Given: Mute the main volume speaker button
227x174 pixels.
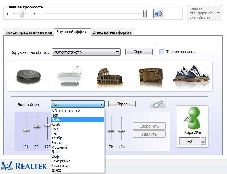Looking at the screenshot, I should pyautogui.click(x=158, y=14).
